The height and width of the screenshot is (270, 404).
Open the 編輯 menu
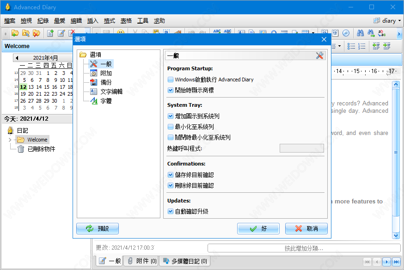point(76,21)
